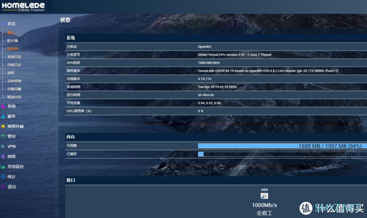The width and height of the screenshot is (367, 218).
Task: Click the 网络存储 (Network Storage) sidebar icon
Action: pos(3,126)
